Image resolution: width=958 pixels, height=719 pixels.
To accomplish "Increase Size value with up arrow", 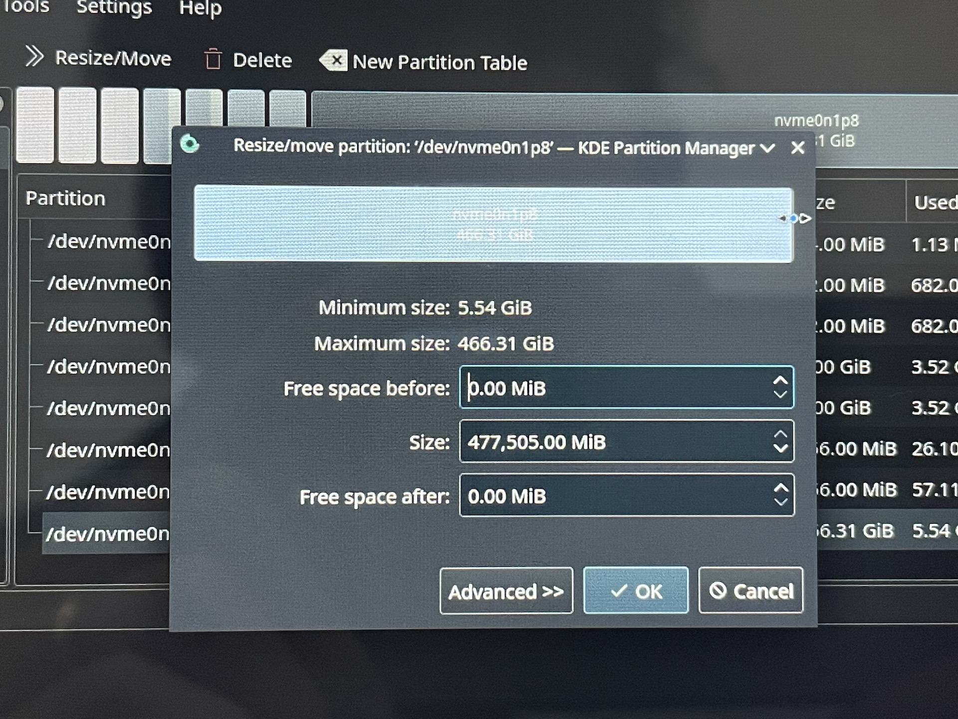I will [780, 435].
